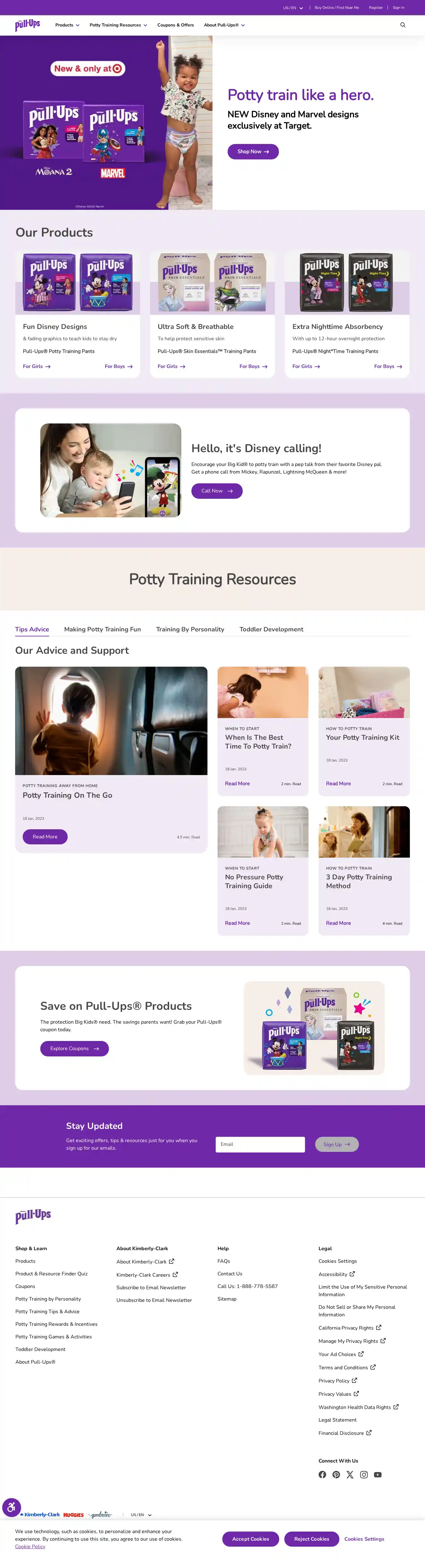This screenshot has width=425, height=1558.
Task: Switch to Making Potty Training Fun tab
Action: (x=103, y=629)
